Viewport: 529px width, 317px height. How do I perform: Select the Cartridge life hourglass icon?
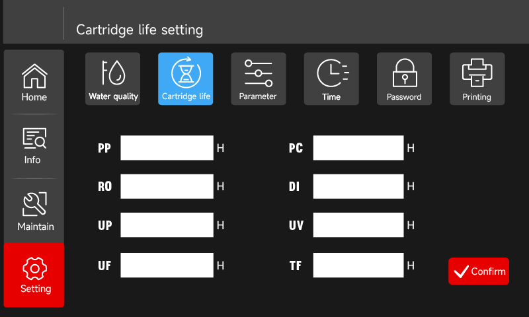tap(186, 79)
